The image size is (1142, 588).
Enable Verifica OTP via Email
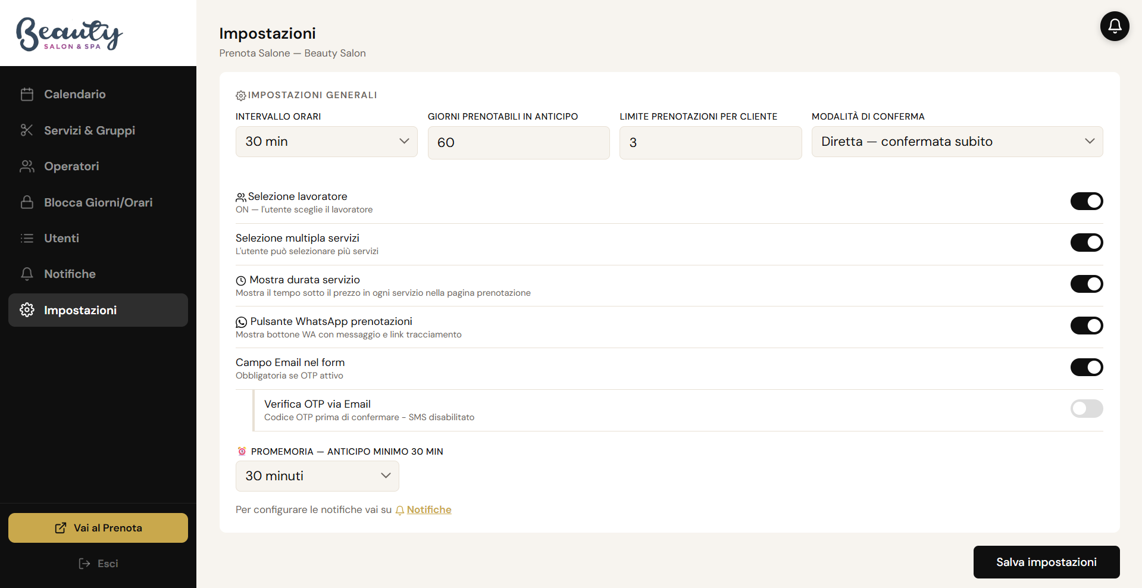[x=1087, y=408]
